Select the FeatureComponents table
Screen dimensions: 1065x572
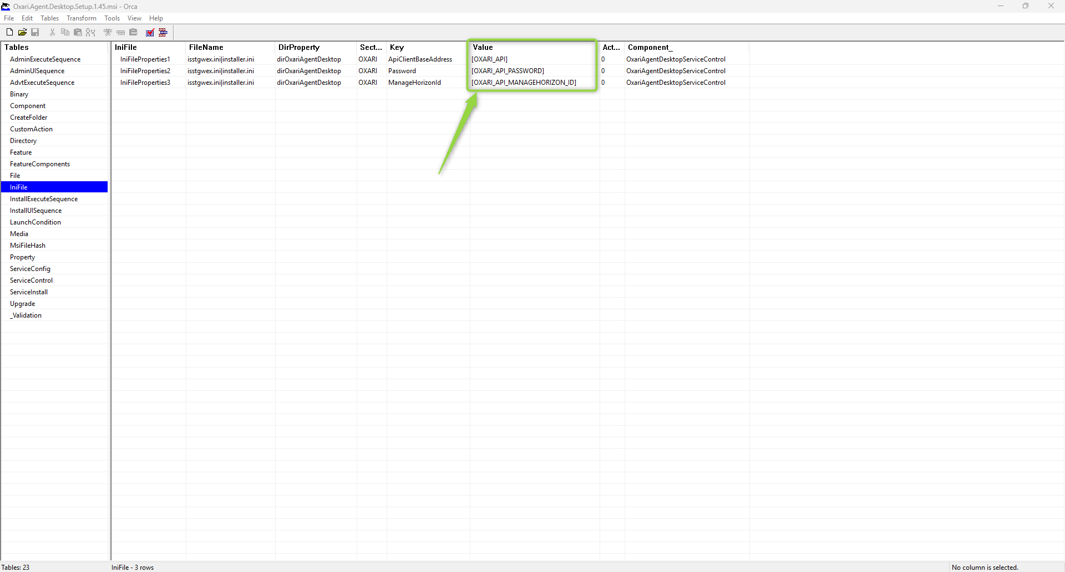[x=54, y=164]
